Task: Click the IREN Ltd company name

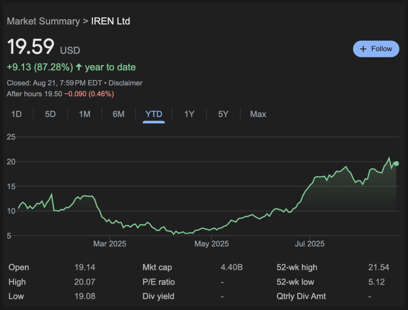Action: (111, 21)
